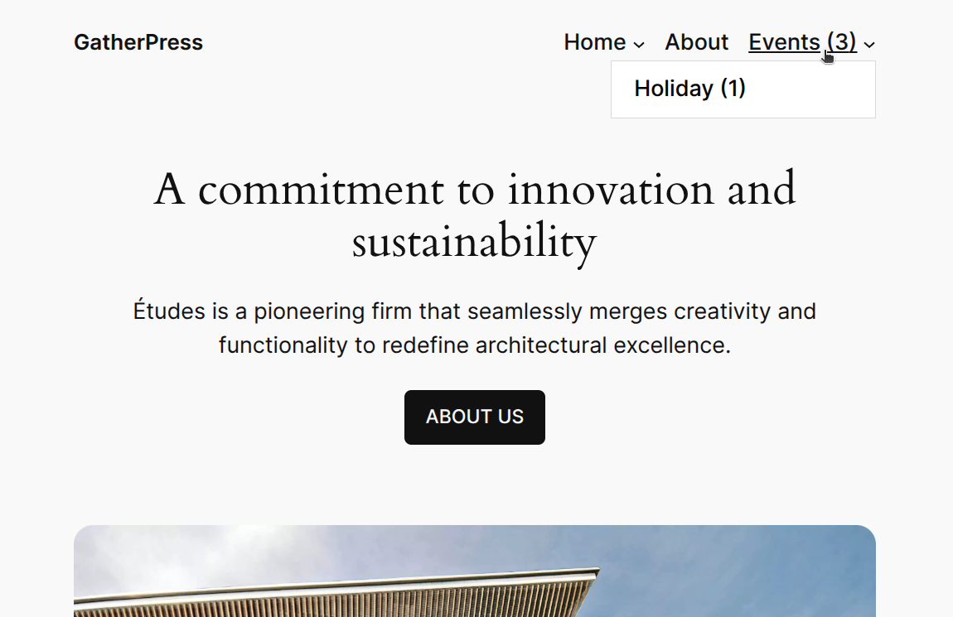Open the Events (3) navigation link
953x617 pixels.
pos(802,42)
